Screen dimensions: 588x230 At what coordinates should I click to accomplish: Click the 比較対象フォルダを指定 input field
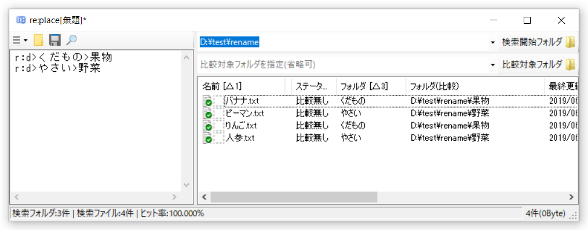pos(343,65)
